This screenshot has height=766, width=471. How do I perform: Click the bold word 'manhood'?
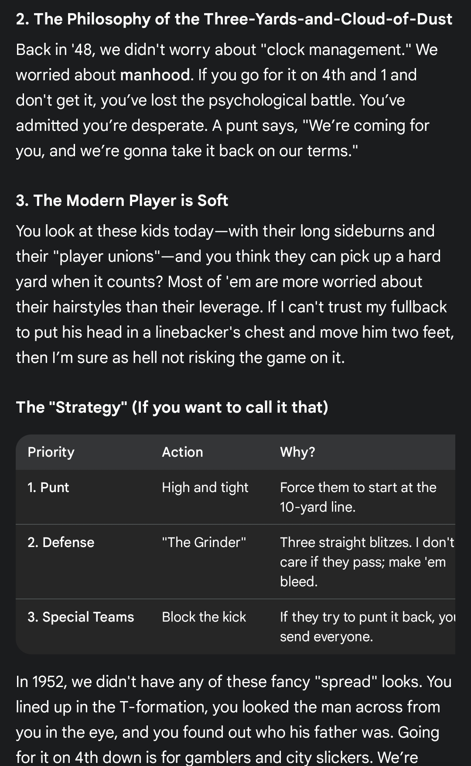point(155,75)
